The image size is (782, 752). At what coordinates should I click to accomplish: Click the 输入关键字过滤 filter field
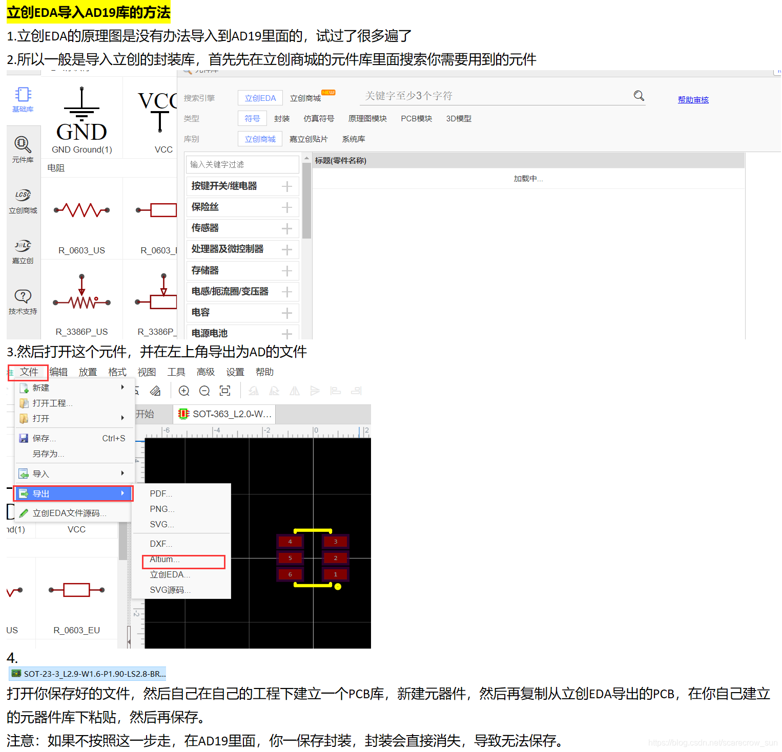pyautogui.click(x=242, y=164)
